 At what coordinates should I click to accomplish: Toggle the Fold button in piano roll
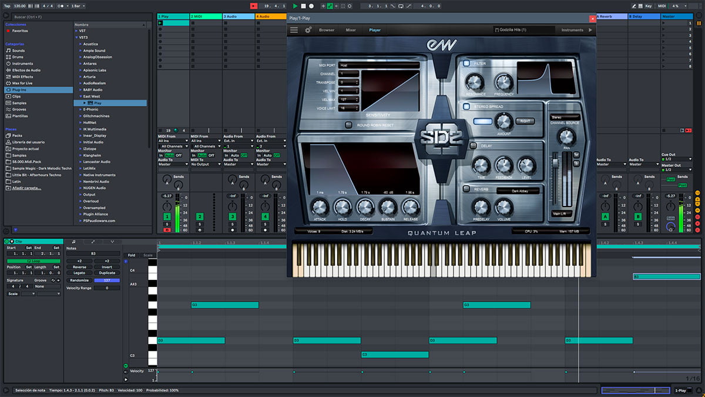131,255
